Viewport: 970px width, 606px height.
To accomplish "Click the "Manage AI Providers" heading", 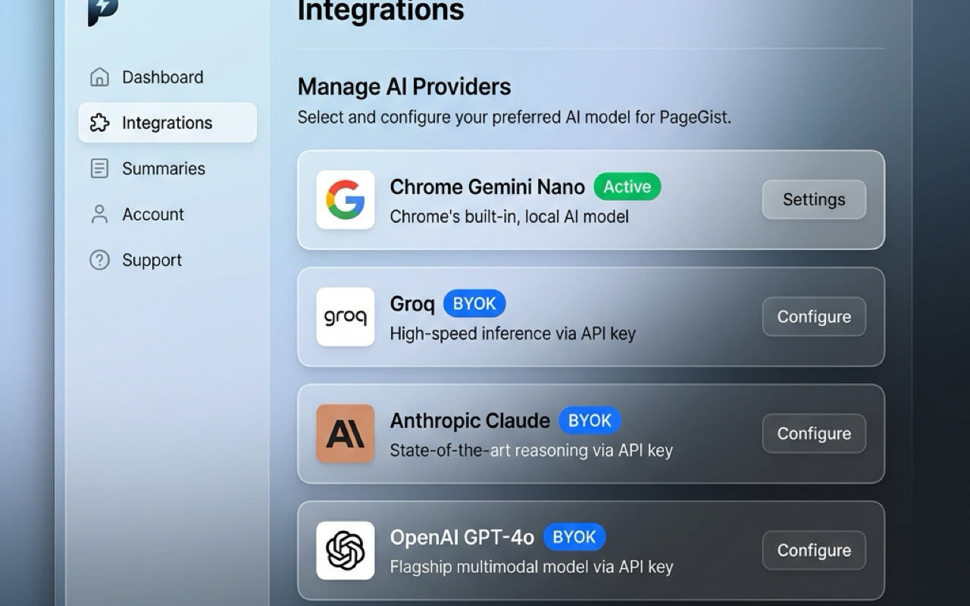I will pos(404,87).
